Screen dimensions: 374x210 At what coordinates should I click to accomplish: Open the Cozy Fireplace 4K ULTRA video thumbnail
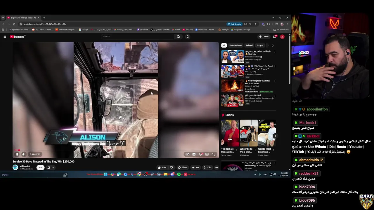[233, 86]
